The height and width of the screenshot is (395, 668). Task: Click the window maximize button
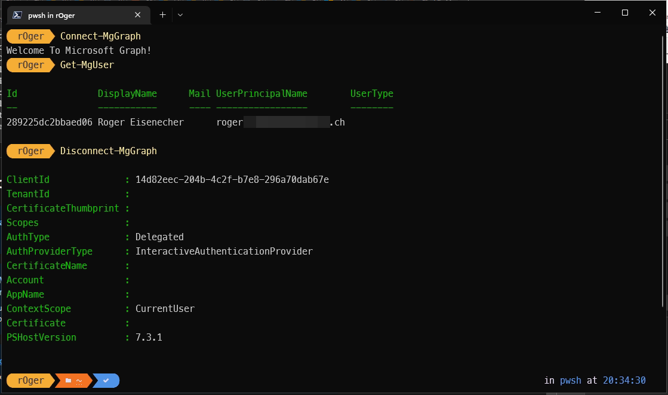click(x=625, y=13)
